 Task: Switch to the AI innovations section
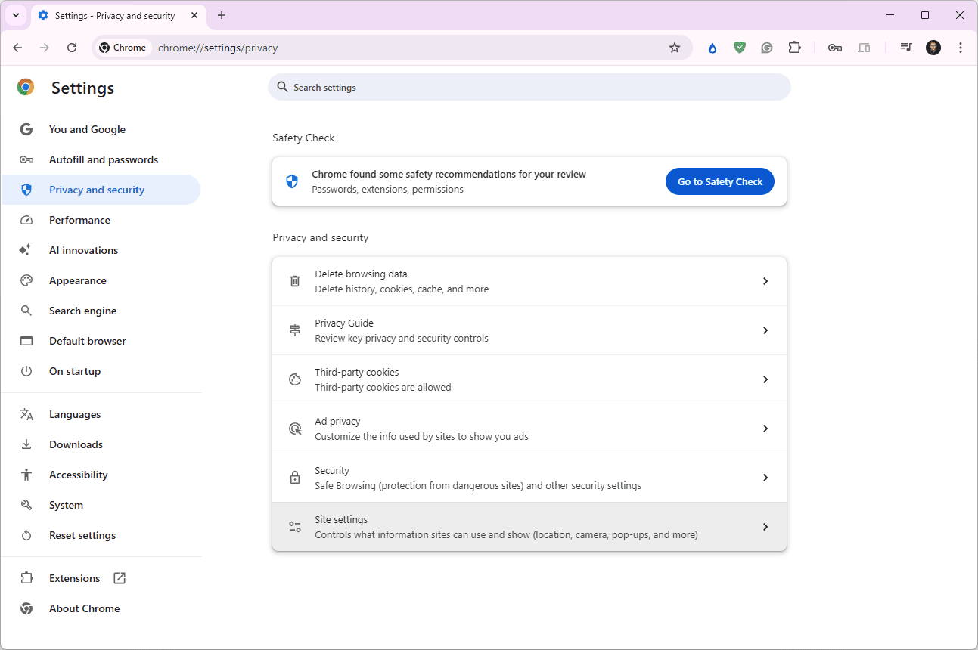[x=83, y=250]
